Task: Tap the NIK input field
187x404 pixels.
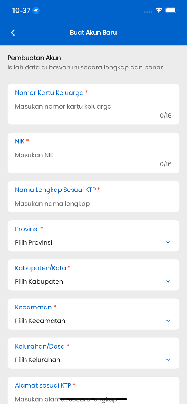Action: click(93, 155)
